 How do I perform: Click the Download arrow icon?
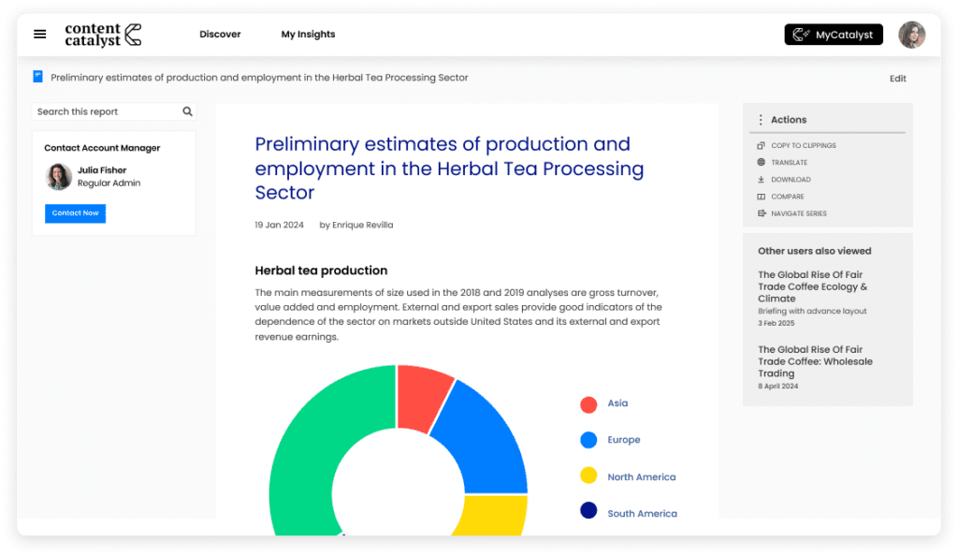click(761, 180)
